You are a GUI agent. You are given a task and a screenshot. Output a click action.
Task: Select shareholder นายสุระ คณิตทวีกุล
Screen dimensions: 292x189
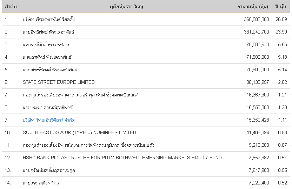41,183
